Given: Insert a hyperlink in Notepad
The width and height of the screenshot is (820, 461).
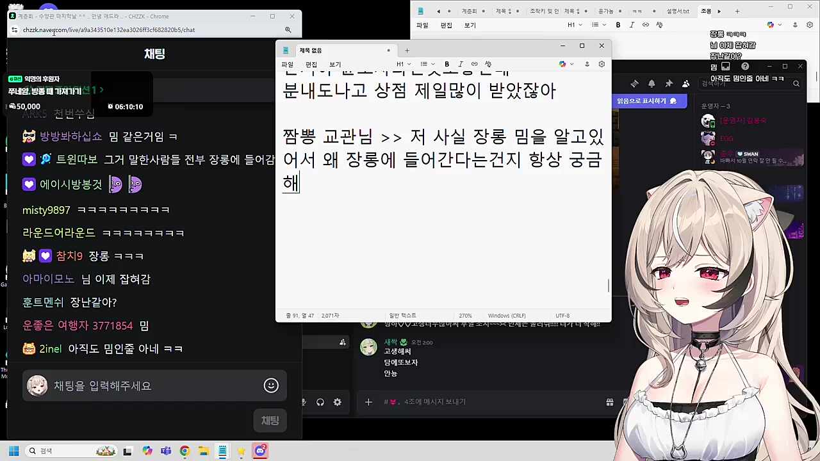Looking at the screenshot, I should pyautogui.click(x=473, y=64).
